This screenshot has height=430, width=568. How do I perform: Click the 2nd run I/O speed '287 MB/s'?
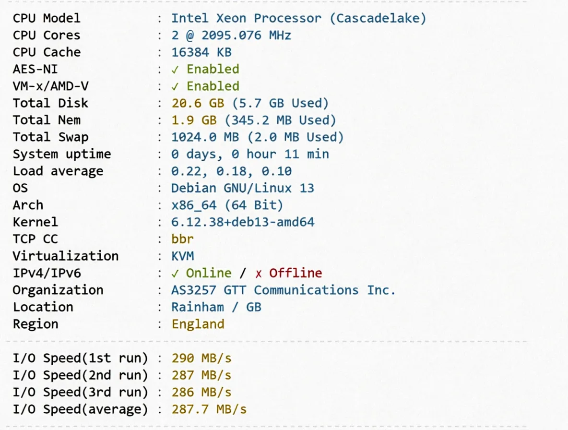pyautogui.click(x=201, y=375)
